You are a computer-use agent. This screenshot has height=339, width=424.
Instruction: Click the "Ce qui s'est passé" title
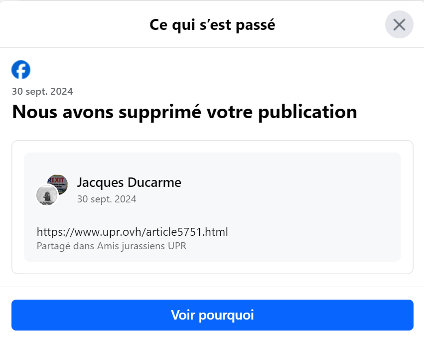pyautogui.click(x=212, y=25)
